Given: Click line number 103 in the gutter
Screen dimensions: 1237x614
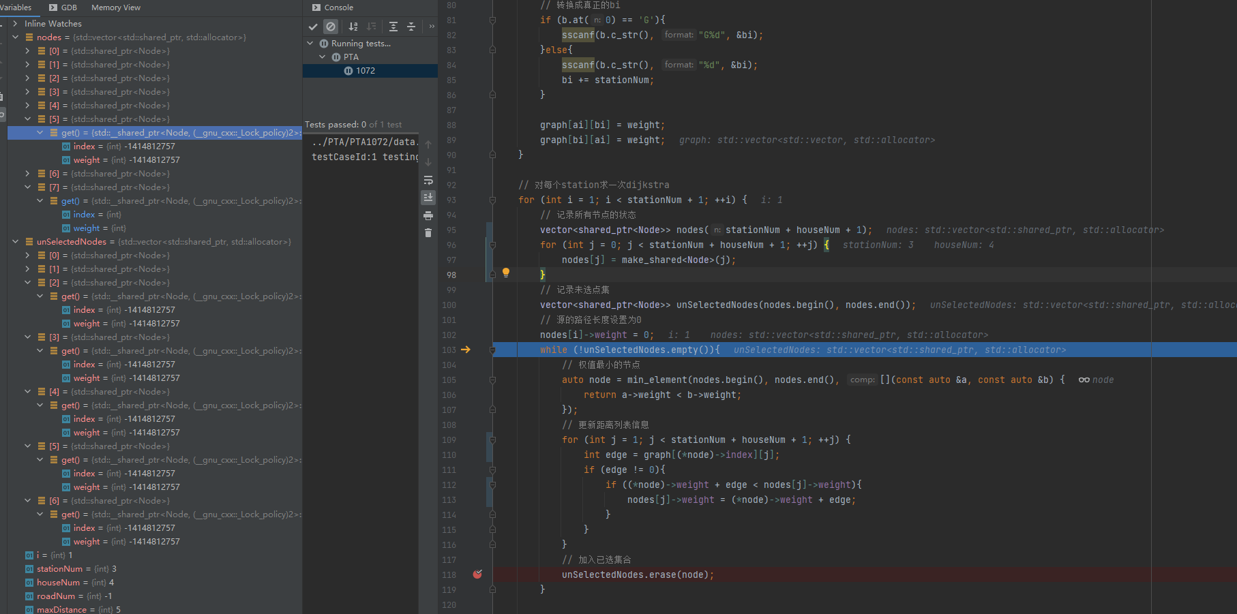Looking at the screenshot, I should pos(449,350).
